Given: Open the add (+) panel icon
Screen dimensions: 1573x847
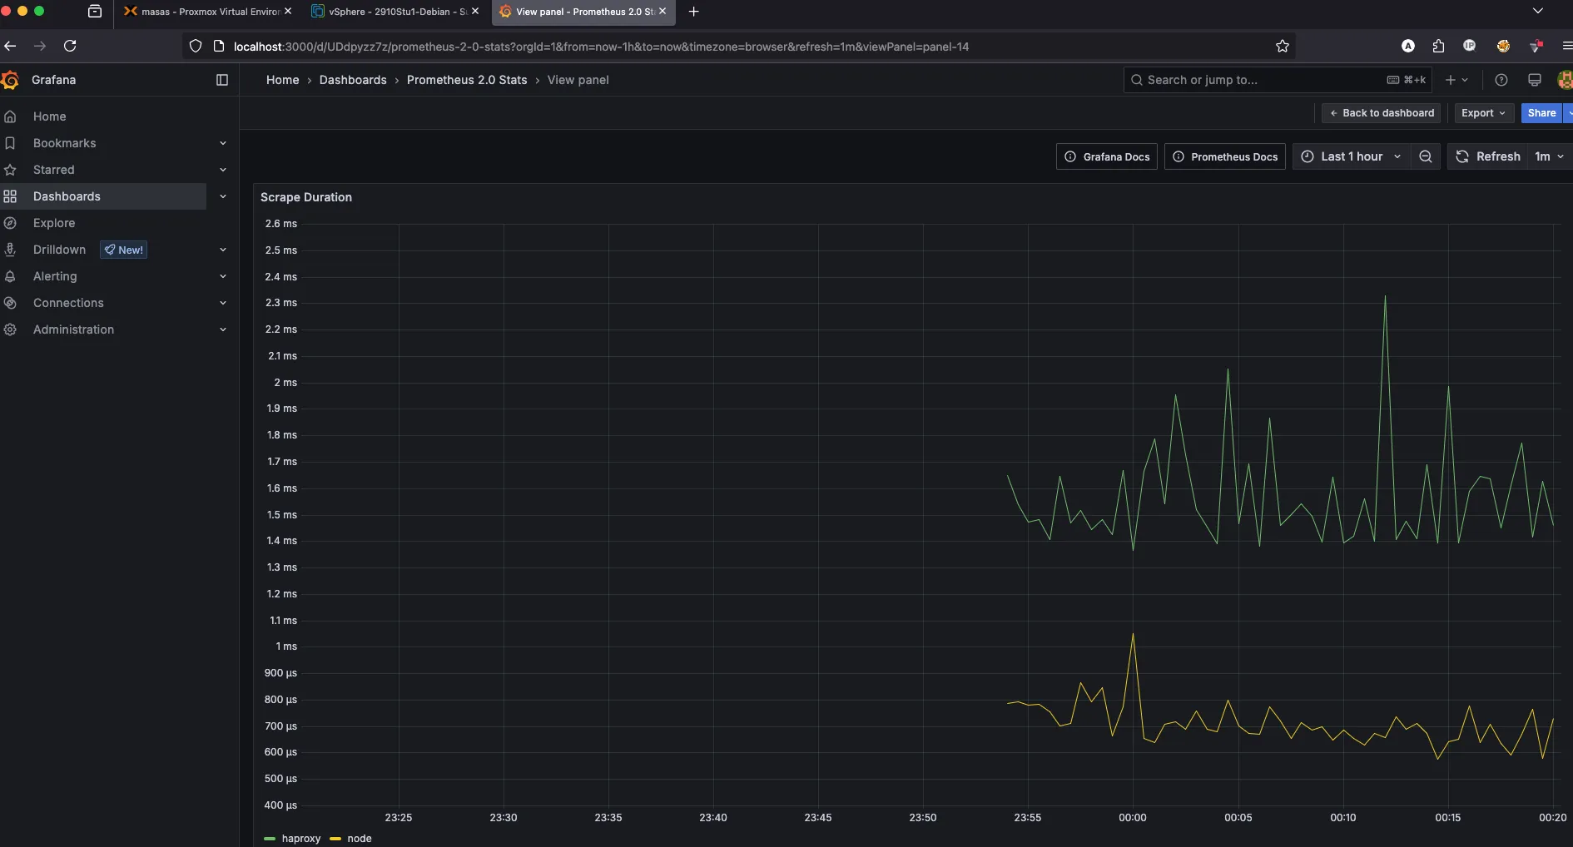Looking at the screenshot, I should [x=1452, y=80].
